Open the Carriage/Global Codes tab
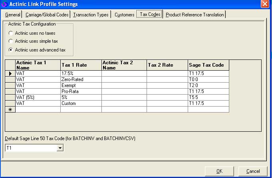Image resolution: width=272 pixels, height=178 pixels. click(47, 15)
